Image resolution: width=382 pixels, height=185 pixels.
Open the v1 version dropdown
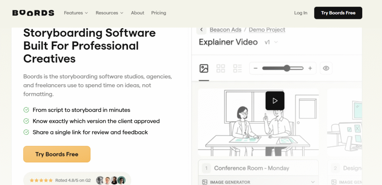(x=271, y=42)
